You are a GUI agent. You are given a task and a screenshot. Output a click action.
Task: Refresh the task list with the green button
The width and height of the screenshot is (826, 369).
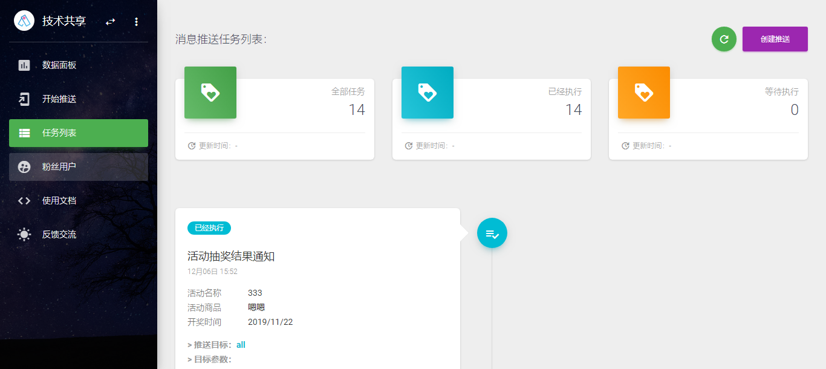pos(724,39)
